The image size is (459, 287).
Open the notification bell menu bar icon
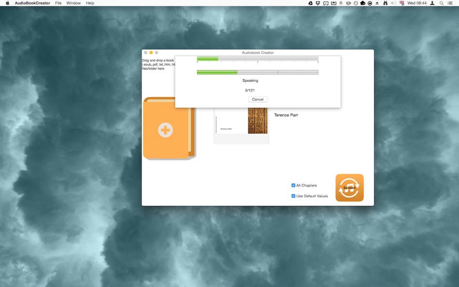coord(341,3)
